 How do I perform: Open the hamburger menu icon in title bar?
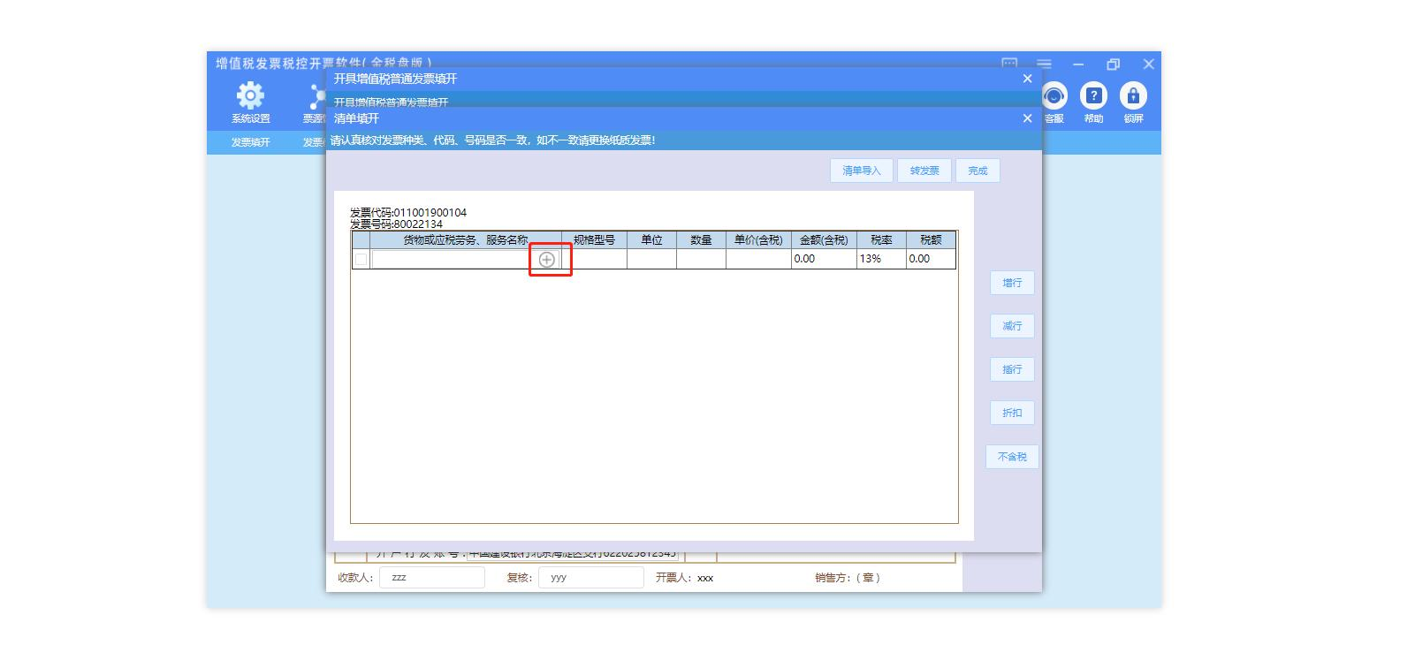point(1044,64)
